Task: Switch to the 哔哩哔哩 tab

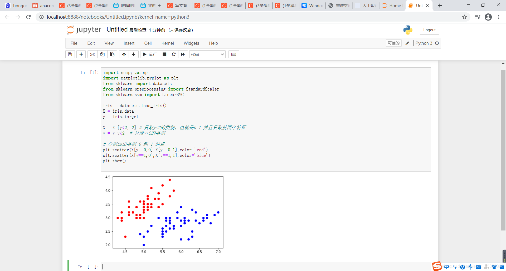Action: point(124,6)
